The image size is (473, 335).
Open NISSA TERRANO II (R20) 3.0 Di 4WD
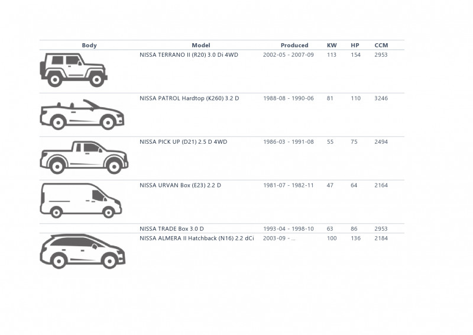189,55
